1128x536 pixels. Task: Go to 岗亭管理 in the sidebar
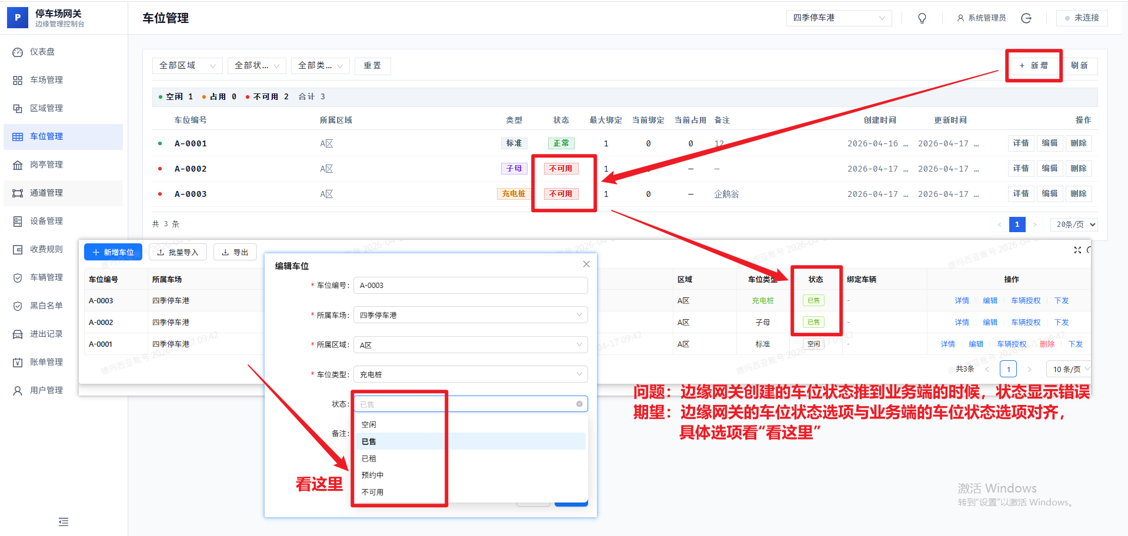coord(46,165)
